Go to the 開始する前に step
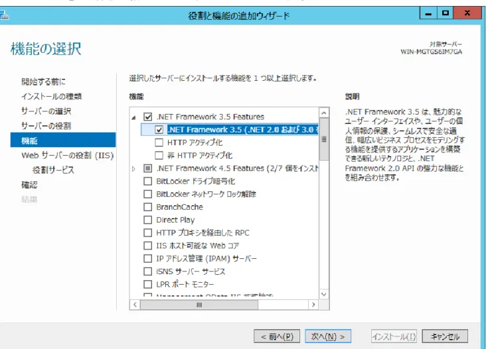This screenshot has height=349, width=488. click(44, 81)
